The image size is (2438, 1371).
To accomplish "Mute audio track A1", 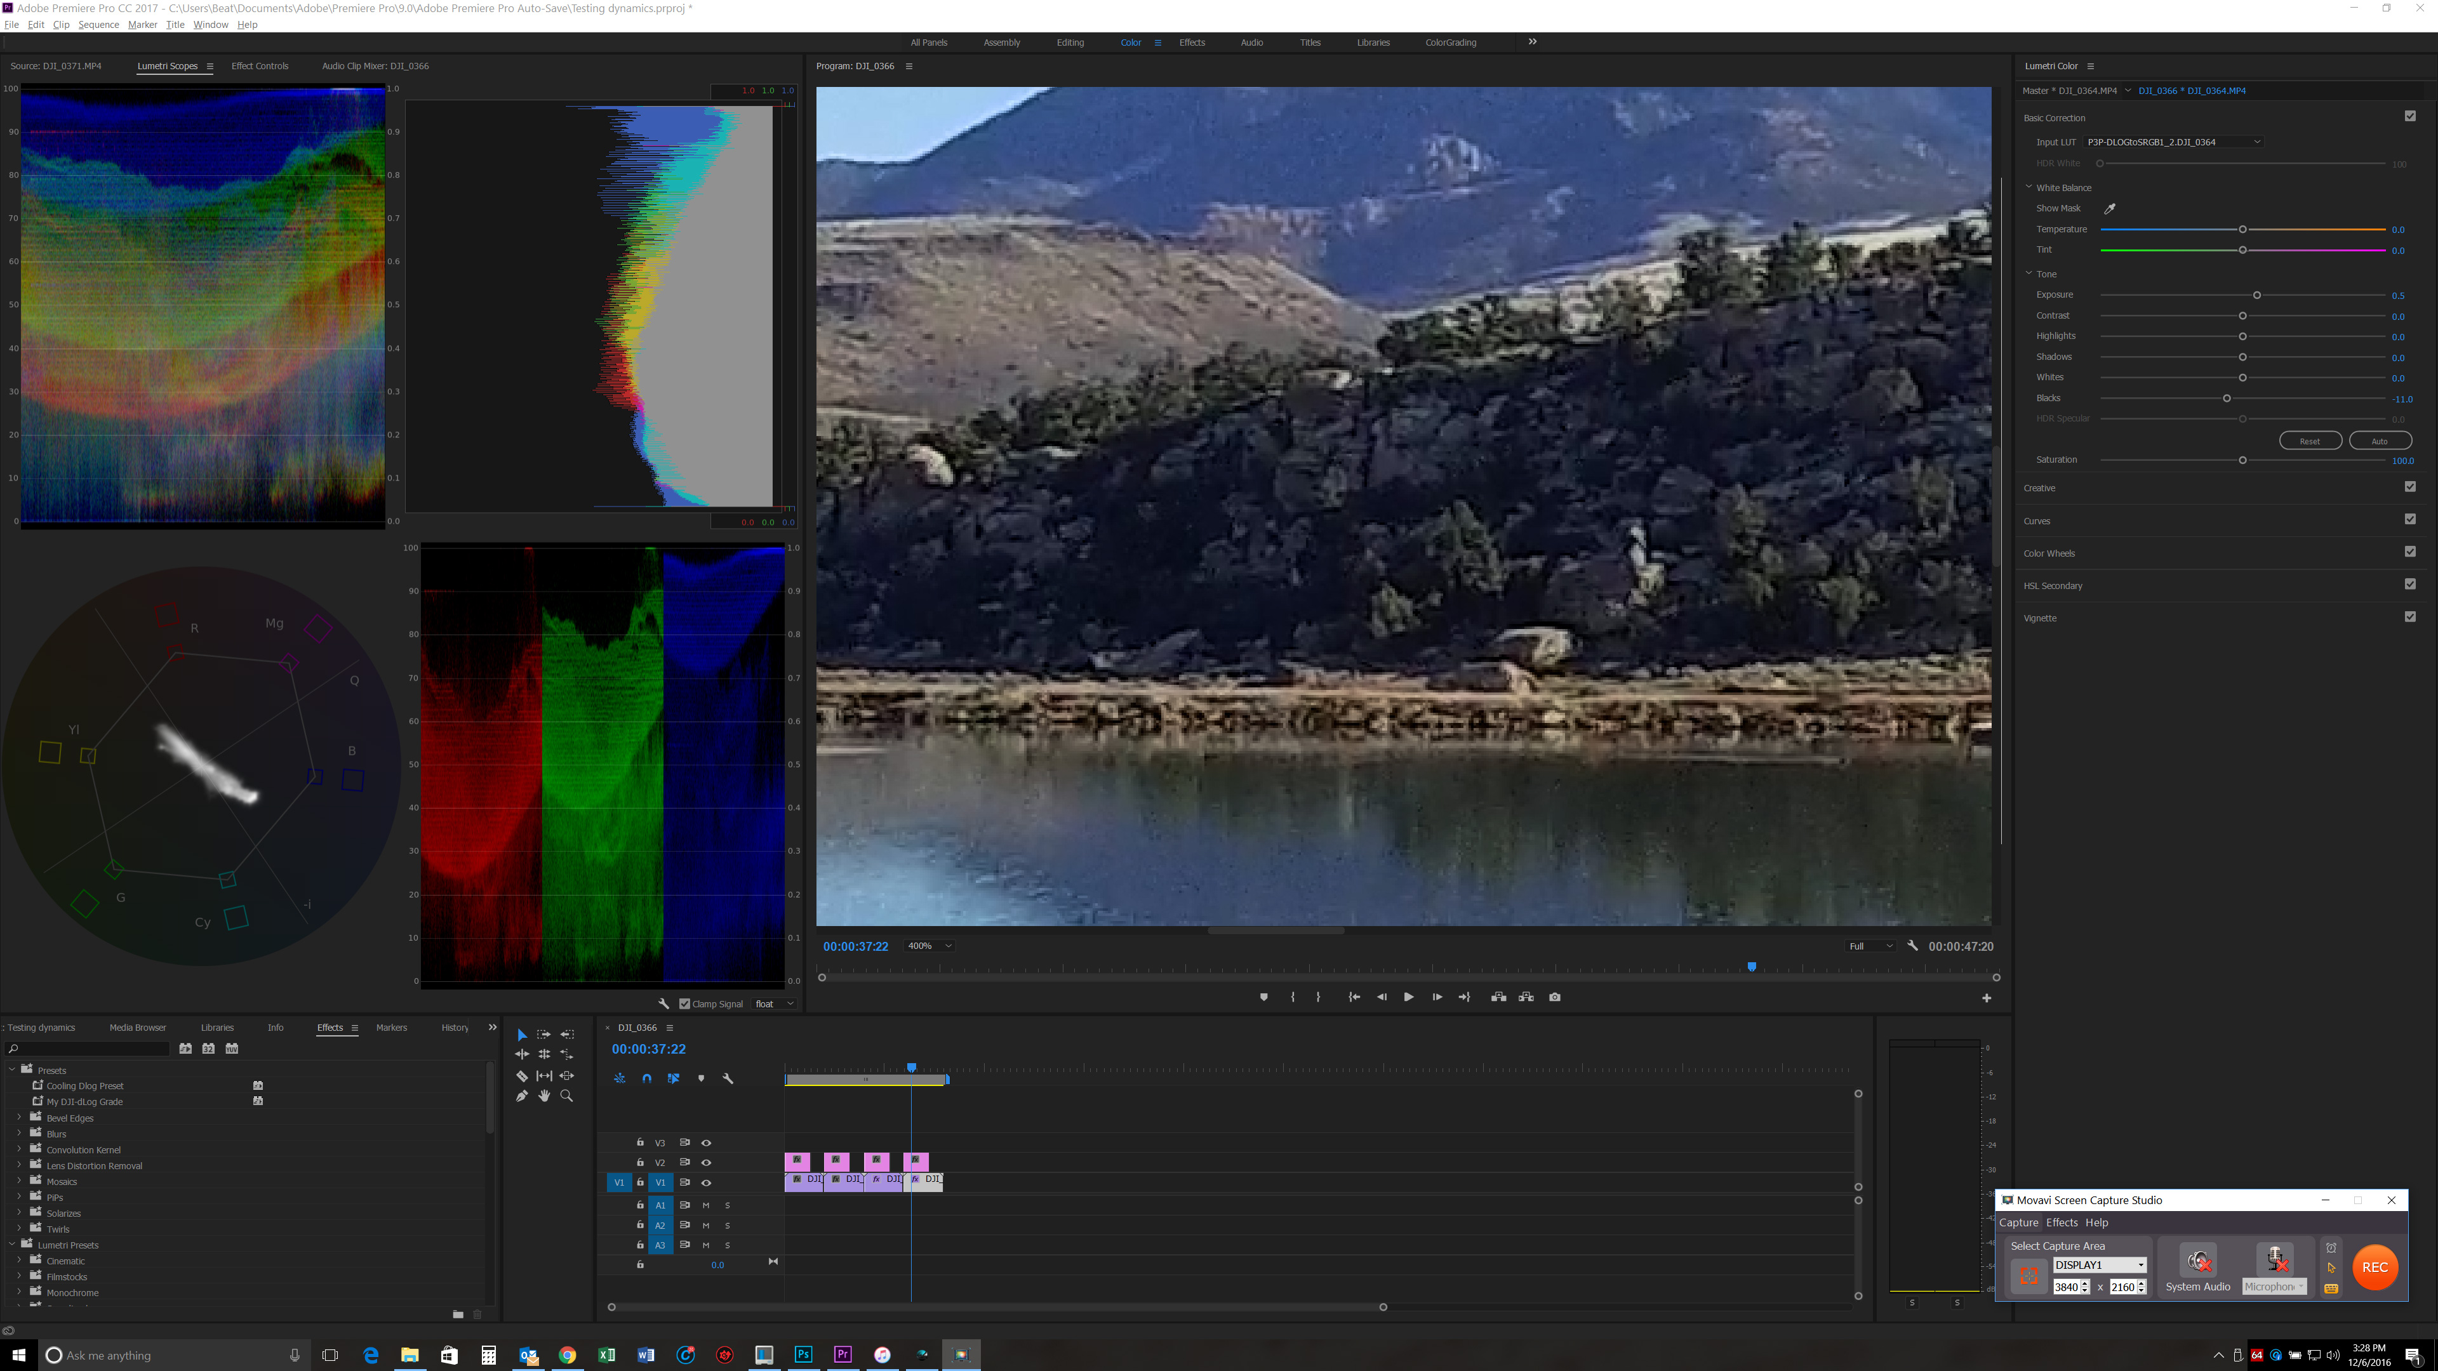I will coord(706,1205).
